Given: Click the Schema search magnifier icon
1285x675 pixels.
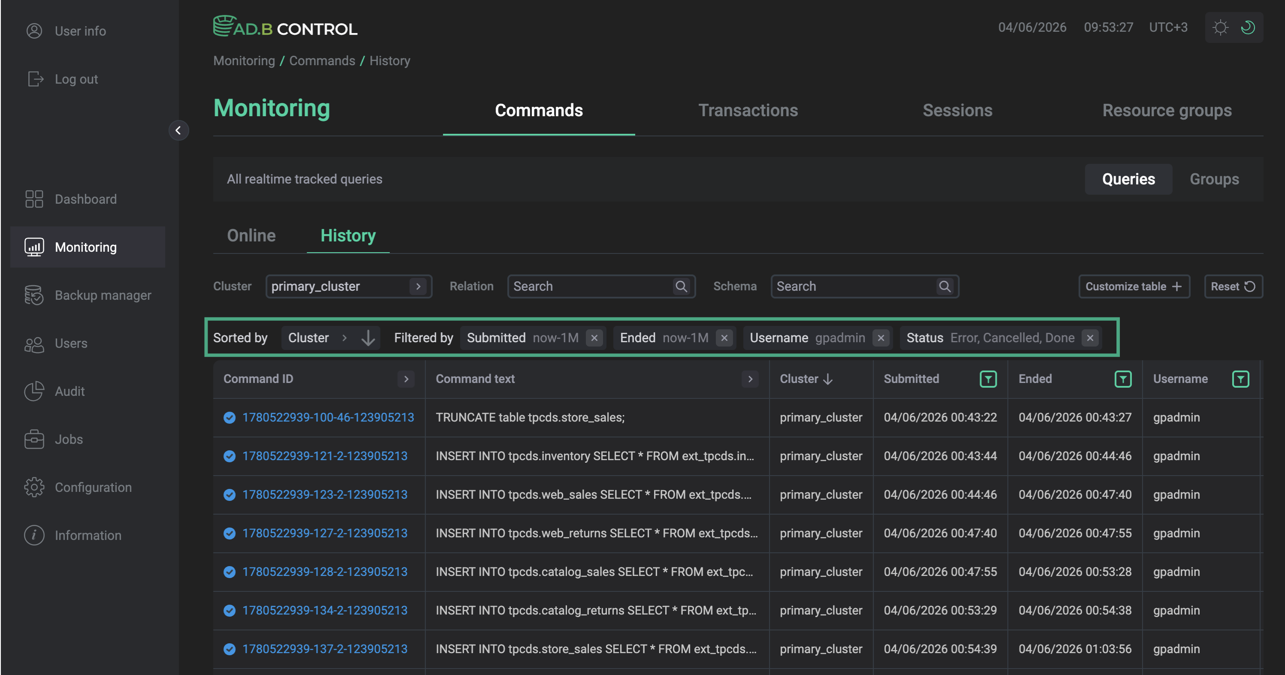Looking at the screenshot, I should pyautogui.click(x=945, y=286).
